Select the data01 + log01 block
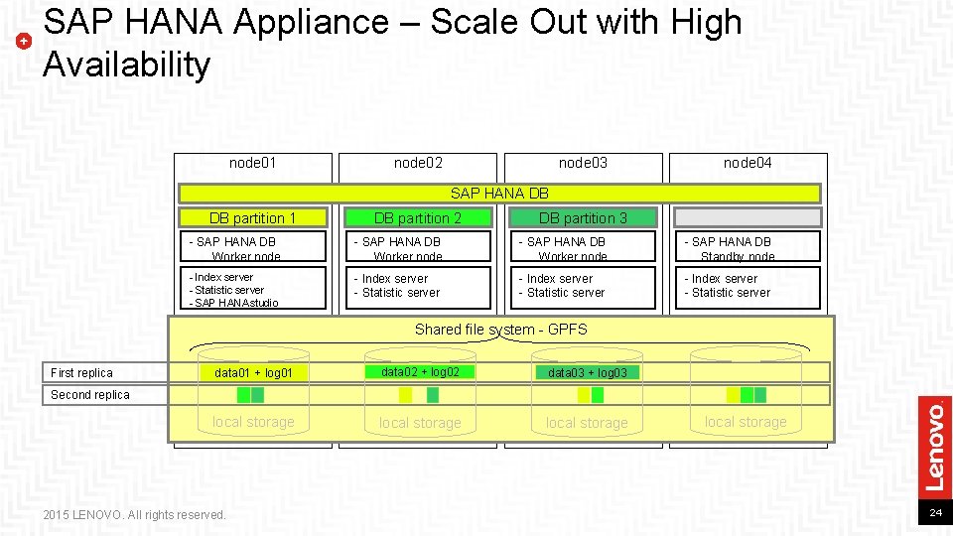 click(253, 372)
